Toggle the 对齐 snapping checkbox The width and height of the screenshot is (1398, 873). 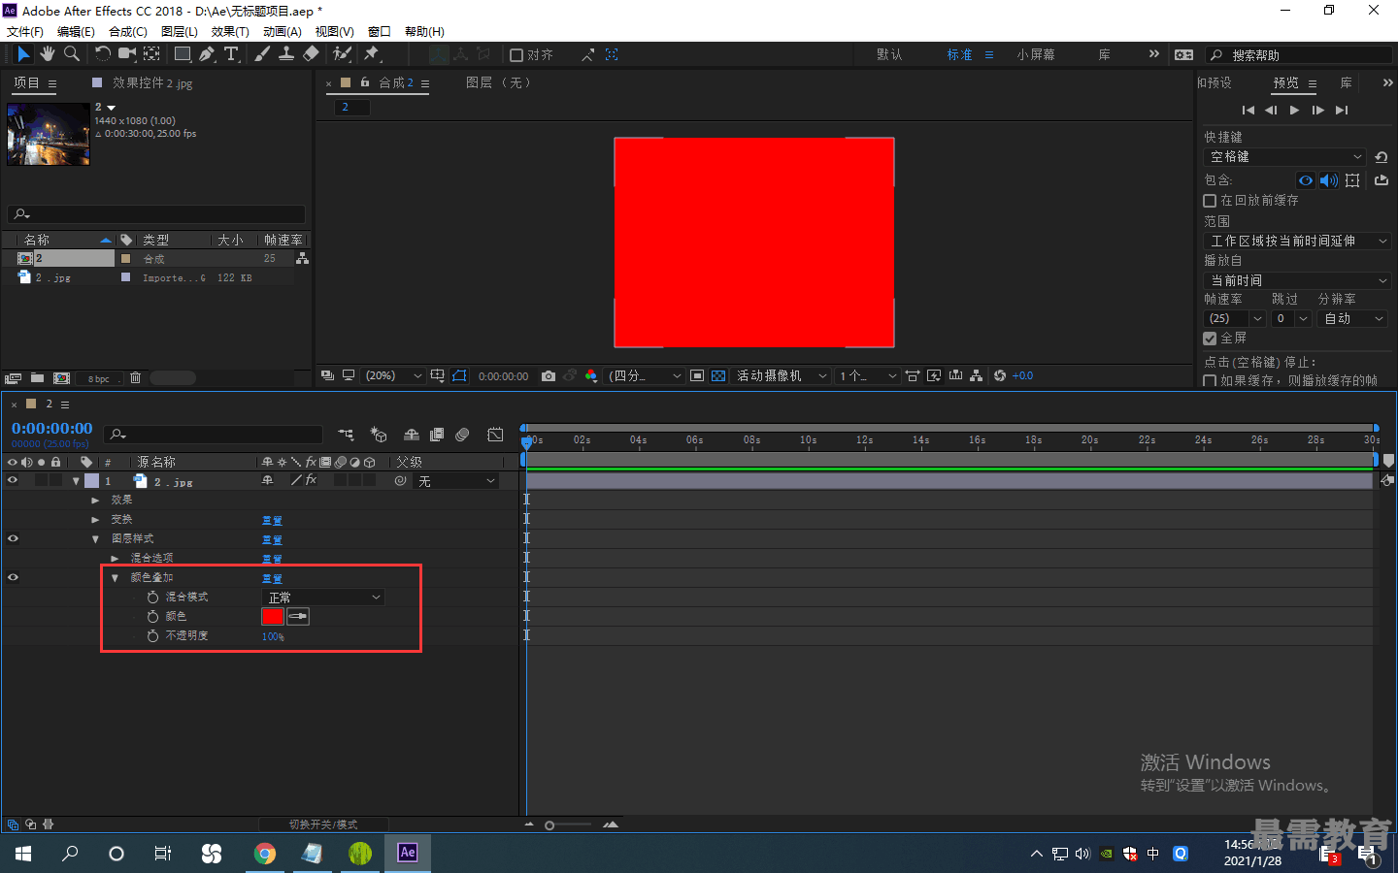[x=516, y=55]
